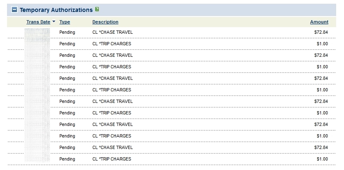Viewport: 344px width, 170px height.
Task: Select the first CL *TRIP CHARGES description
Action: coord(111,44)
